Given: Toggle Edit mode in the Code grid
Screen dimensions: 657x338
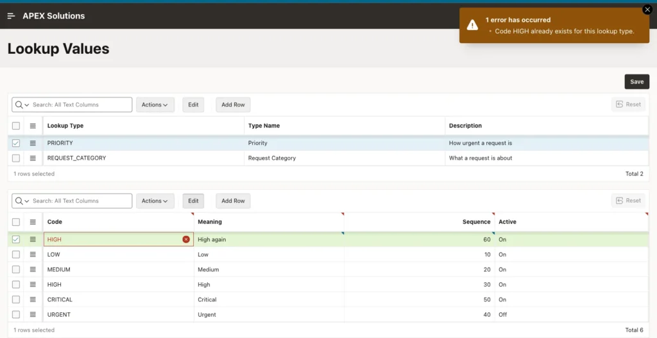Looking at the screenshot, I should pyautogui.click(x=193, y=201).
